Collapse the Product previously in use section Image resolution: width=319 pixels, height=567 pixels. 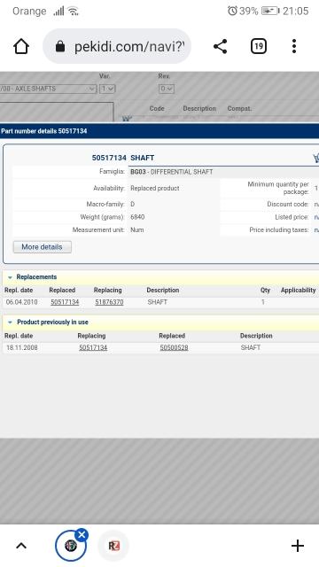[x=10, y=322]
